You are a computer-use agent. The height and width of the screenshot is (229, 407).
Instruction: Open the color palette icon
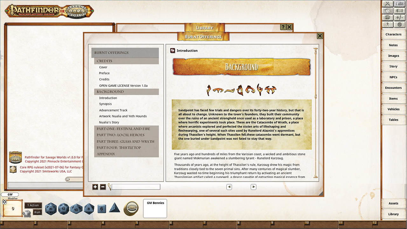click(x=388, y=18)
